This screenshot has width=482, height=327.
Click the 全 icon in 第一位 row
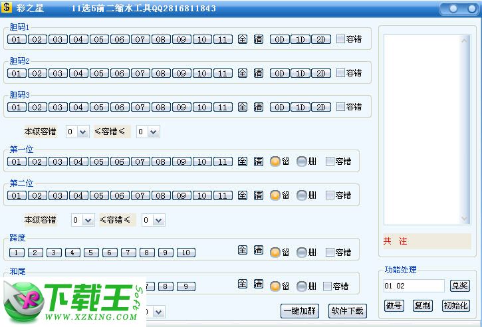tap(243, 162)
